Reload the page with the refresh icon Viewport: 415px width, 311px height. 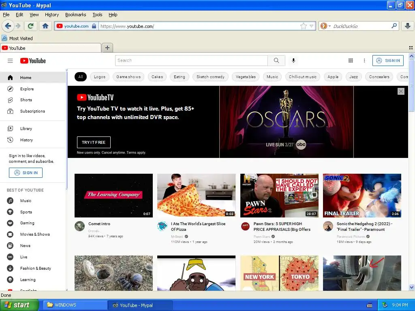pos(31,26)
